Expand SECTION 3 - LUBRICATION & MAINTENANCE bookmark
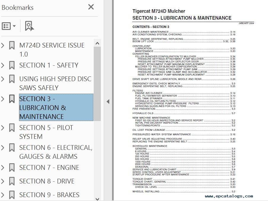 coord(3,99)
